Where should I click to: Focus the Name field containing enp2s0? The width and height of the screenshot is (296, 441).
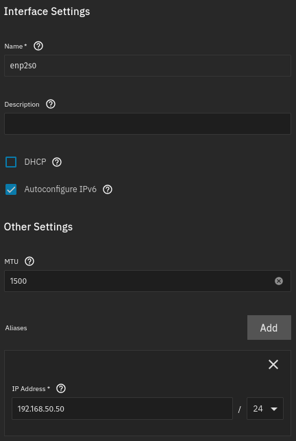pyautogui.click(x=147, y=66)
